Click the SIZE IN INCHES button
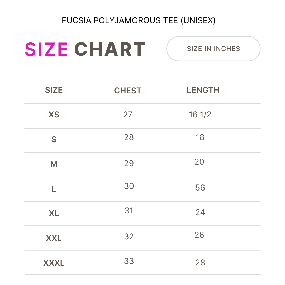The image size is (285, 285). coord(213,49)
